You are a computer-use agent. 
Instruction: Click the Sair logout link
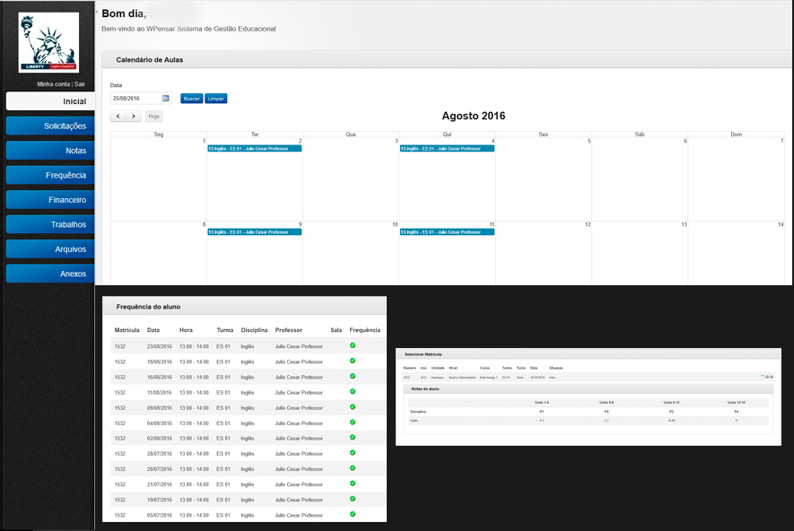[x=80, y=83]
